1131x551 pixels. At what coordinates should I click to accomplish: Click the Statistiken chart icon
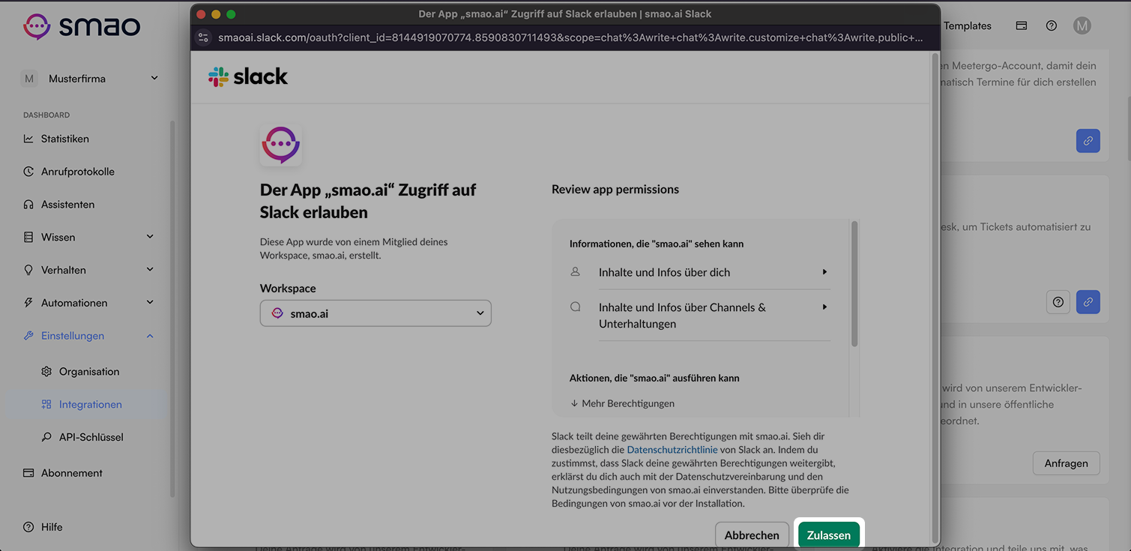coord(28,139)
